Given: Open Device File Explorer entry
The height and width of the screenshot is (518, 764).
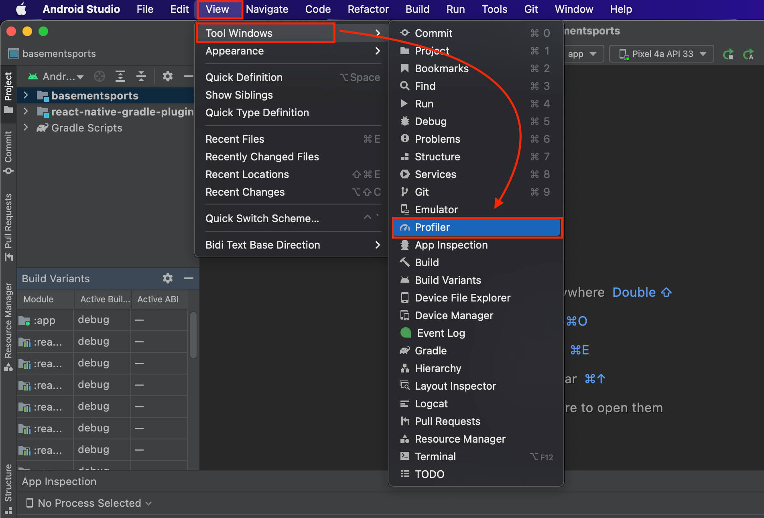Looking at the screenshot, I should click(x=477, y=297).
